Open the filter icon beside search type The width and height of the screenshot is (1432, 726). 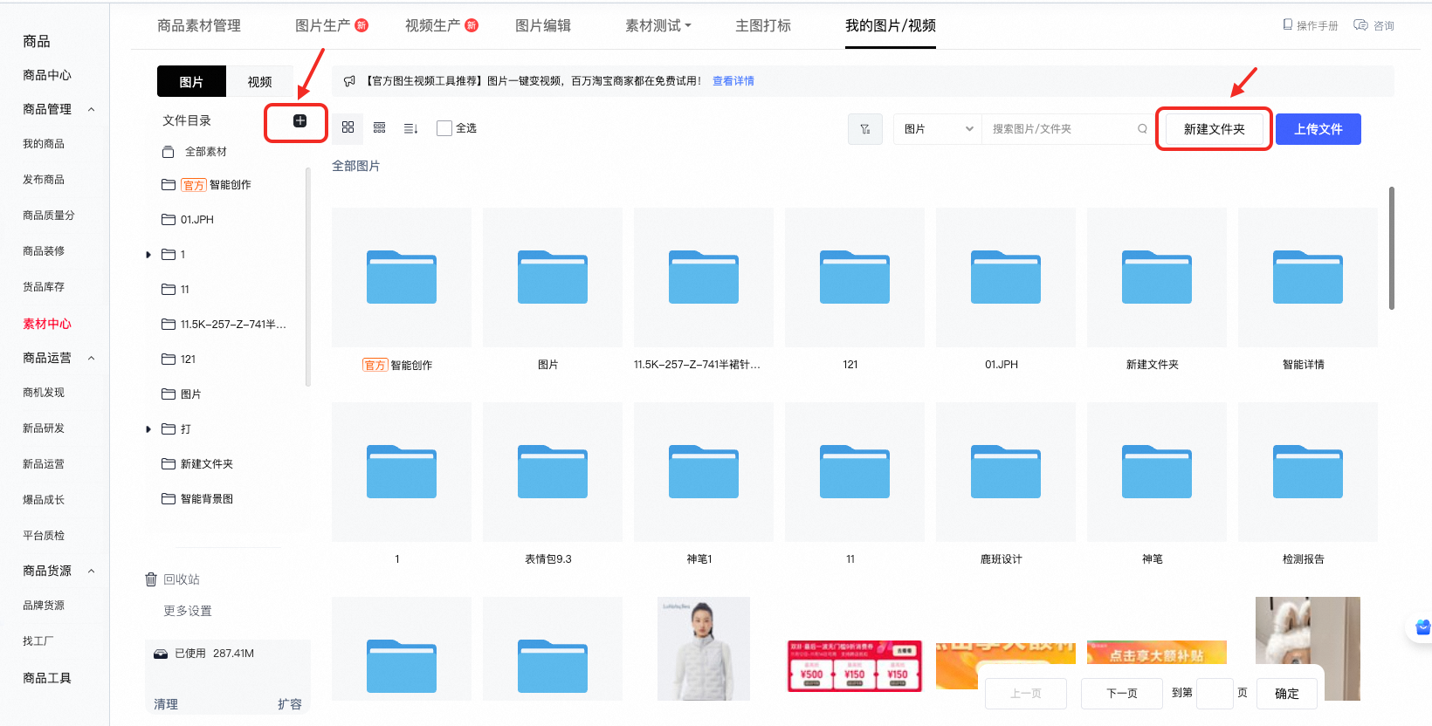tap(865, 129)
